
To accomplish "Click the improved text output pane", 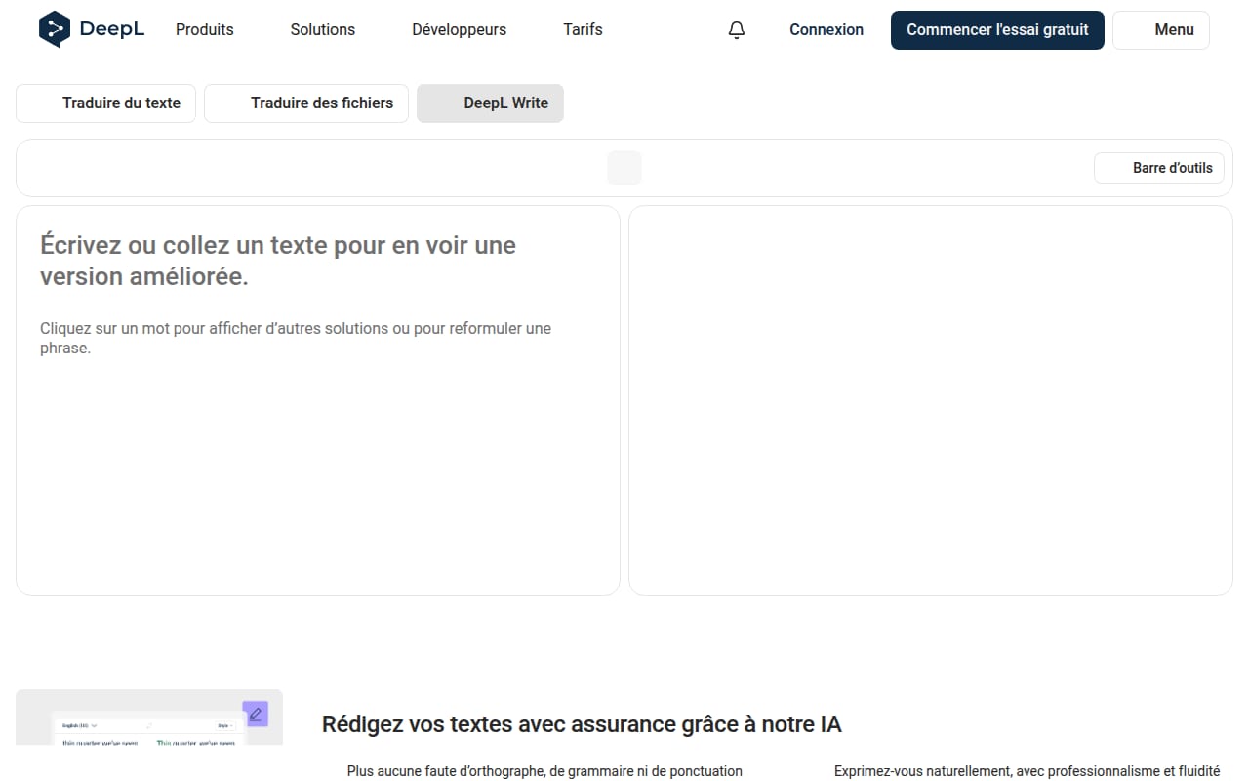I will pyautogui.click(x=931, y=400).
